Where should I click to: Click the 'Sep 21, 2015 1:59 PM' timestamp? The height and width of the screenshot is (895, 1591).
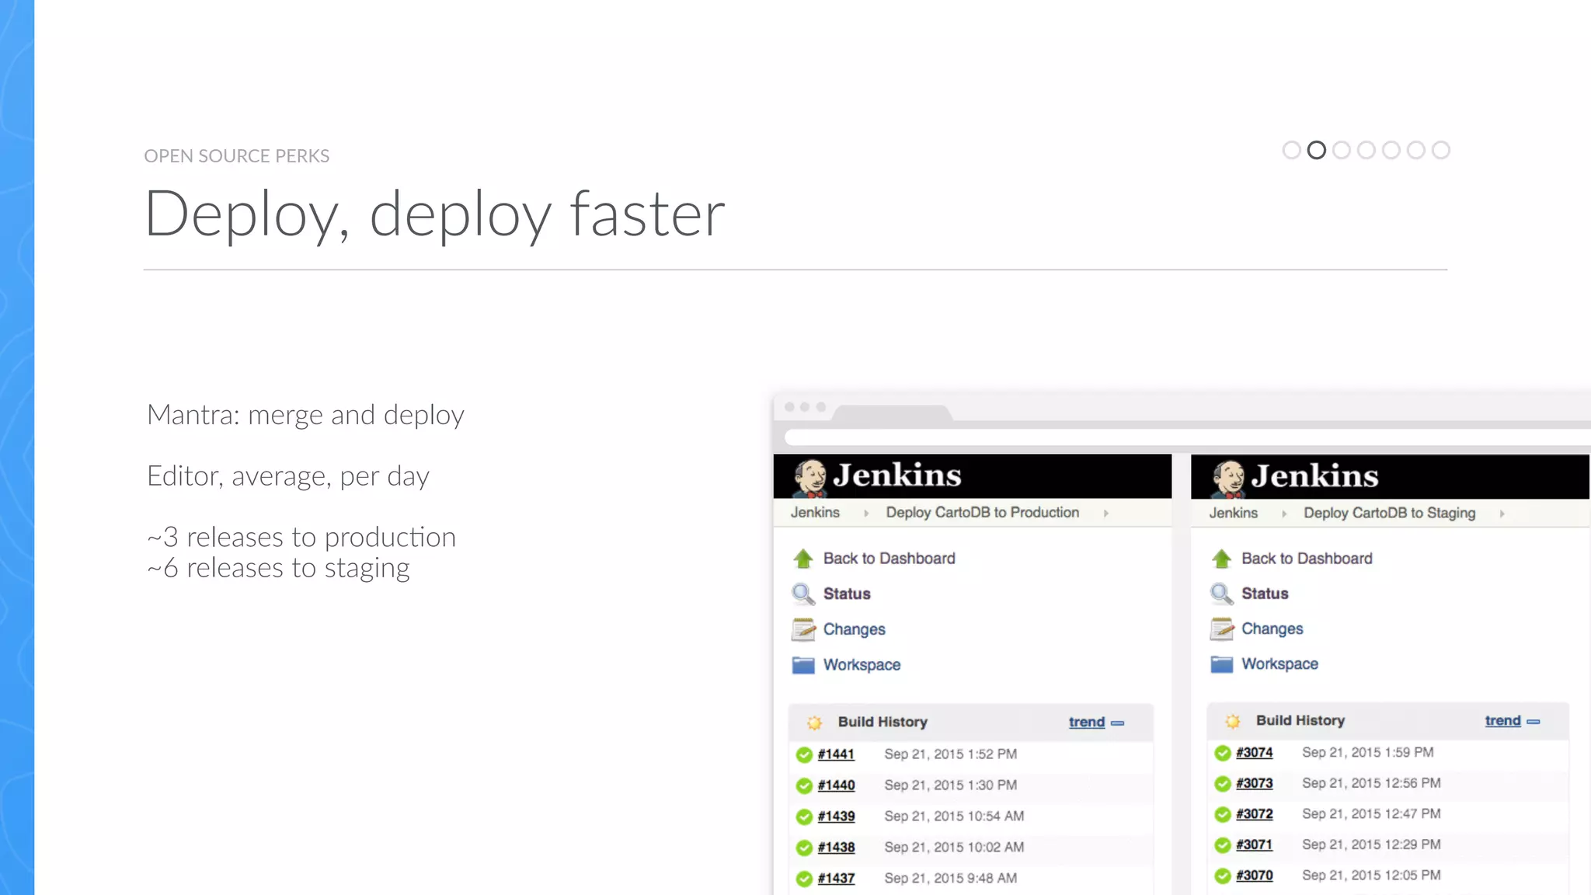(1368, 753)
